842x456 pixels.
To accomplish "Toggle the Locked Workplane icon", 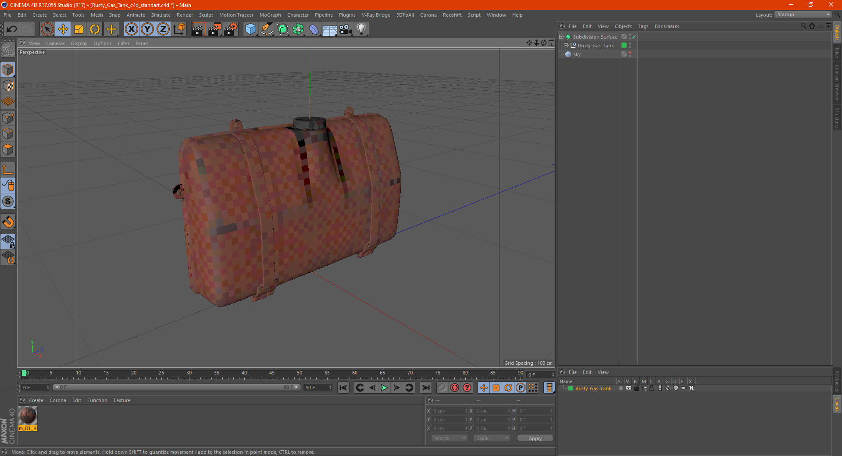I will click(x=8, y=242).
